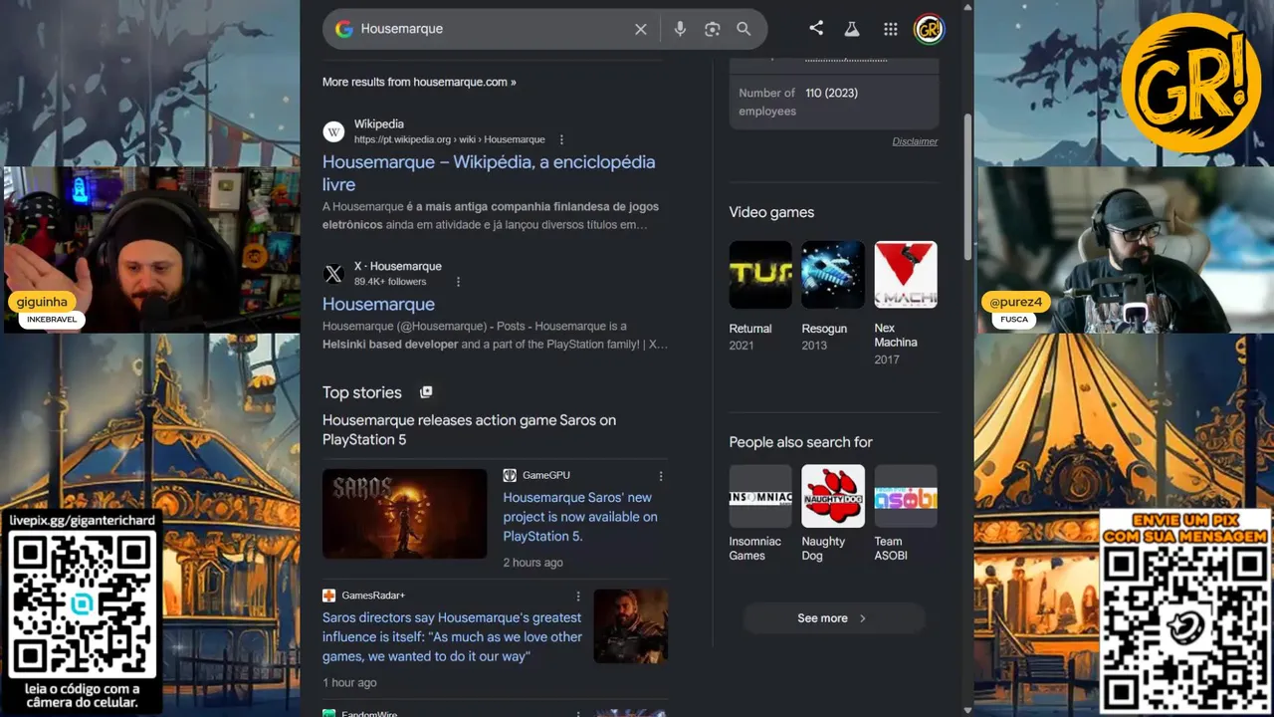Open Wikipedia result options menu

tap(561, 139)
